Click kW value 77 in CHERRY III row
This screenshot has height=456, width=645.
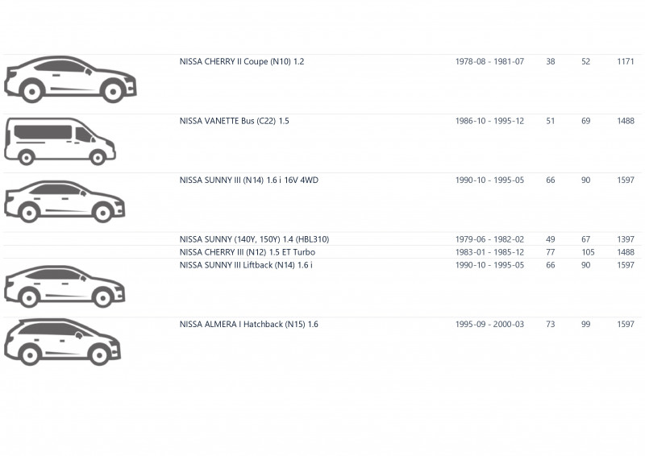[x=551, y=252]
